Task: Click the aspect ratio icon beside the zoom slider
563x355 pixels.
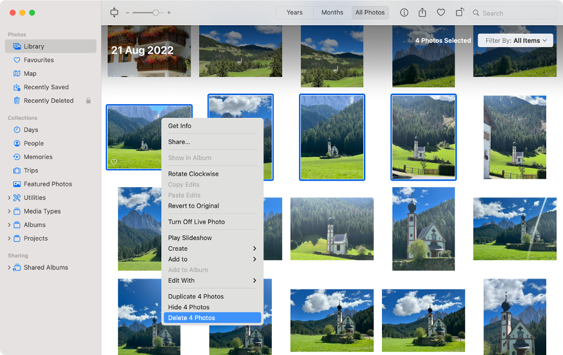Action: click(x=114, y=12)
